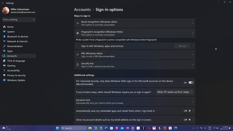The image size is (233, 131).
Task: Open the Windows Start menu
Action: tap(58, 128)
